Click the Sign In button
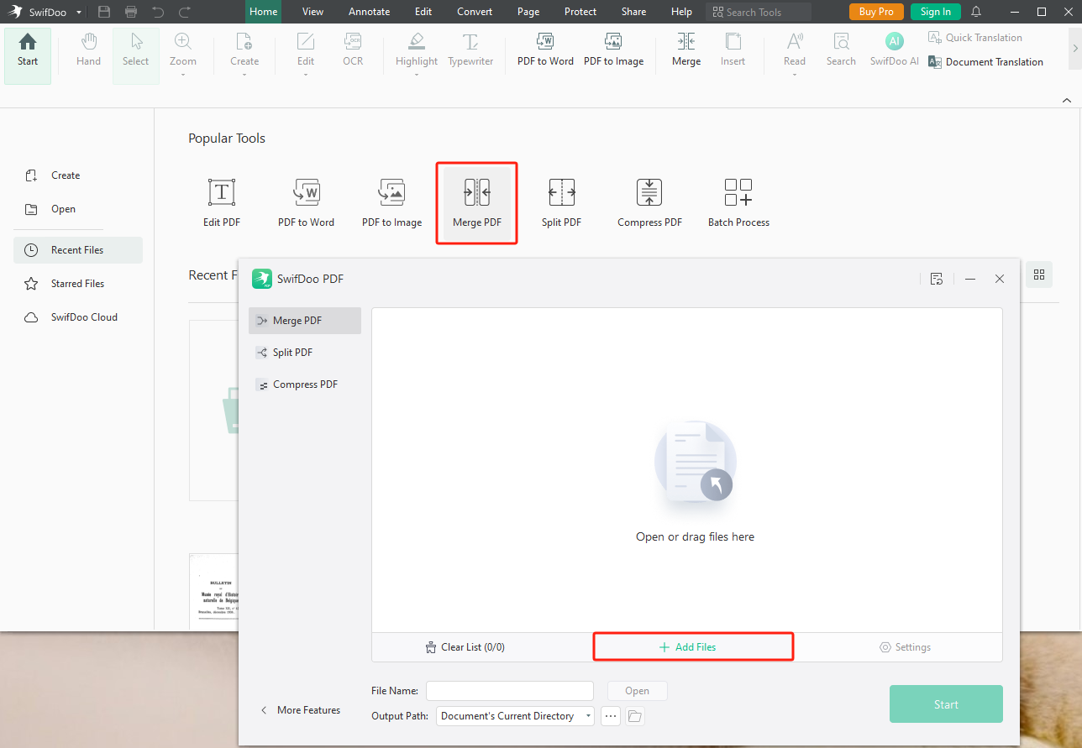The image size is (1082, 748). 935,12
